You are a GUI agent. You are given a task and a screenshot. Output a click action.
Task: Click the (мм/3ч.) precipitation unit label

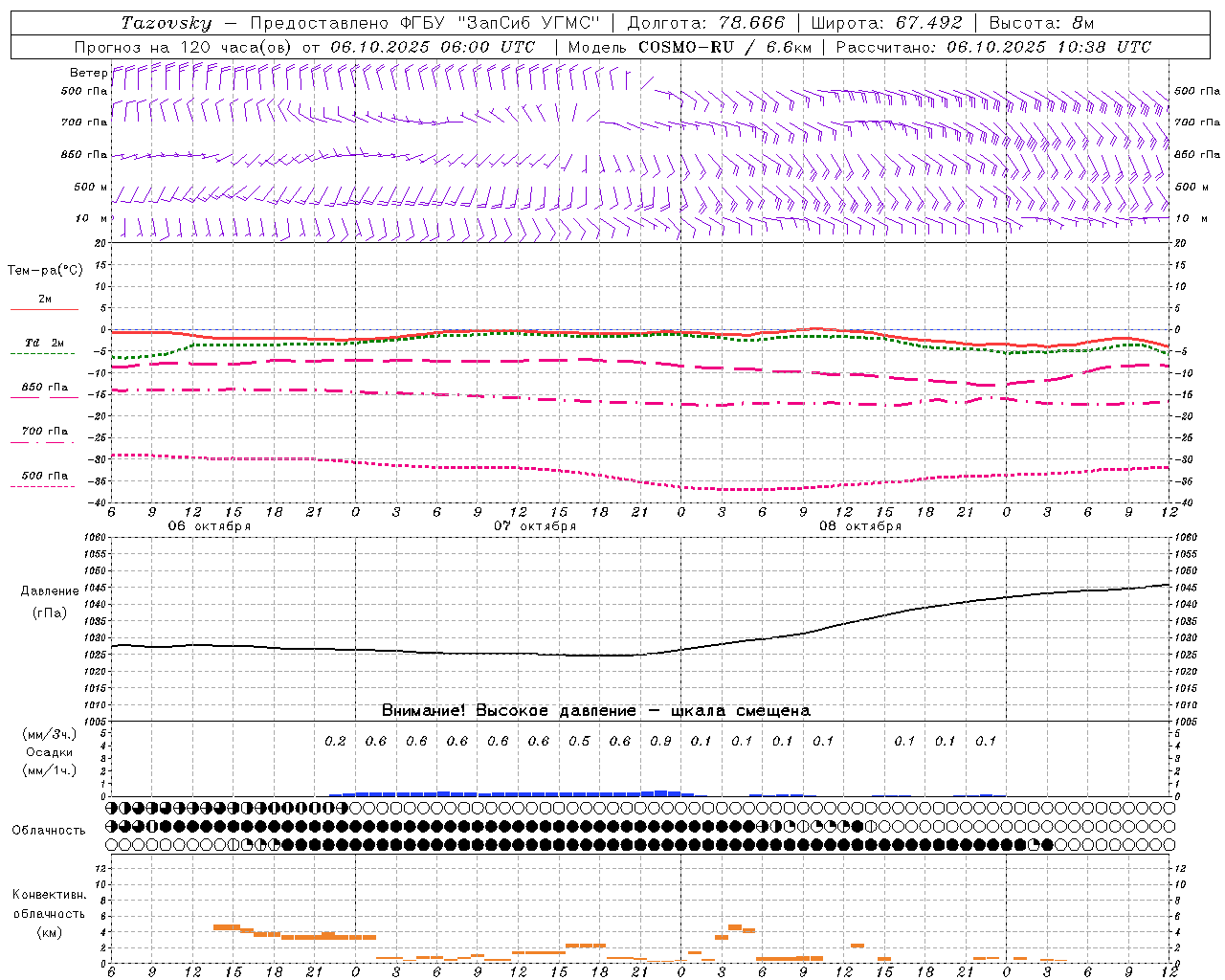tap(49, 734)
